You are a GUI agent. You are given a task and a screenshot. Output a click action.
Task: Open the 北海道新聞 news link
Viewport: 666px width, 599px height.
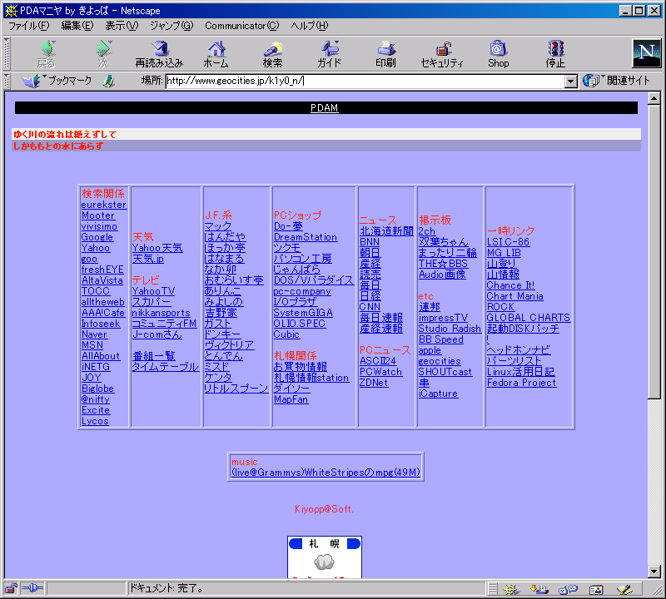[386, 231]
